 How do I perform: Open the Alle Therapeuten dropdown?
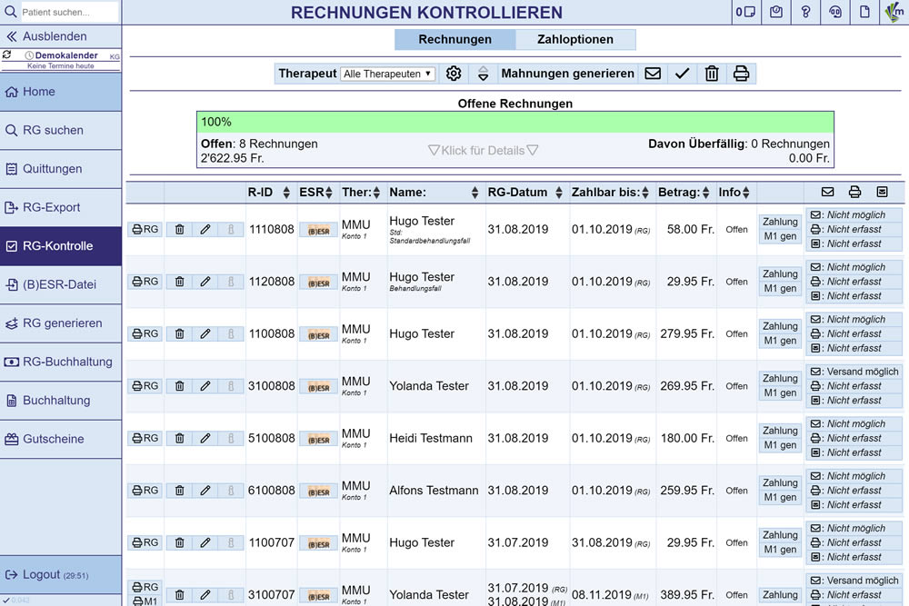[388, 74]
